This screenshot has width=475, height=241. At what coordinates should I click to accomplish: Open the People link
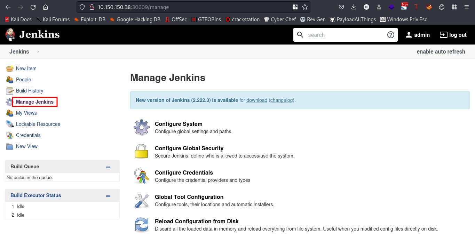[x=23, y=80]
